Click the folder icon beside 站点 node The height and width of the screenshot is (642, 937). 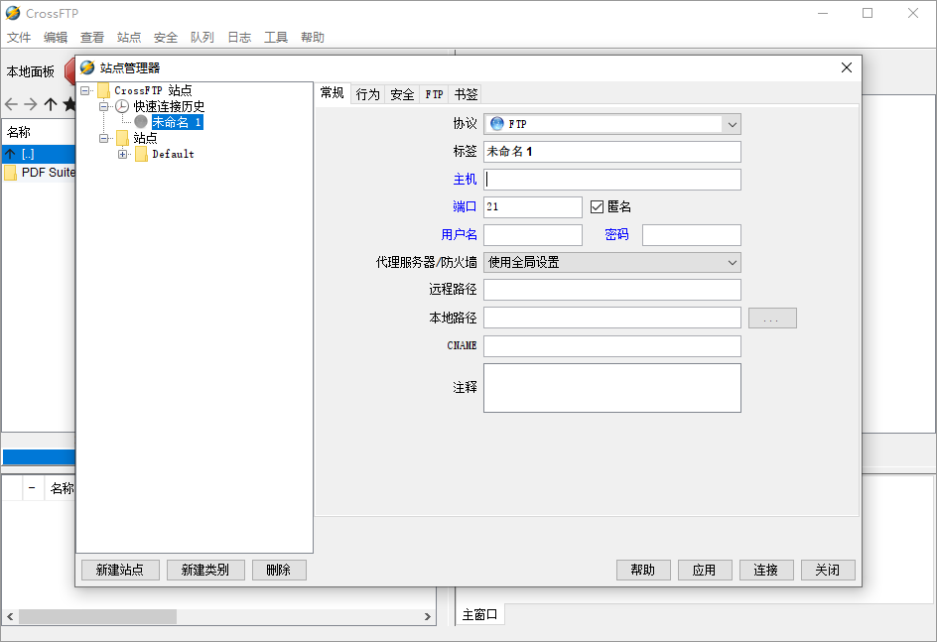tap(122, 138)
